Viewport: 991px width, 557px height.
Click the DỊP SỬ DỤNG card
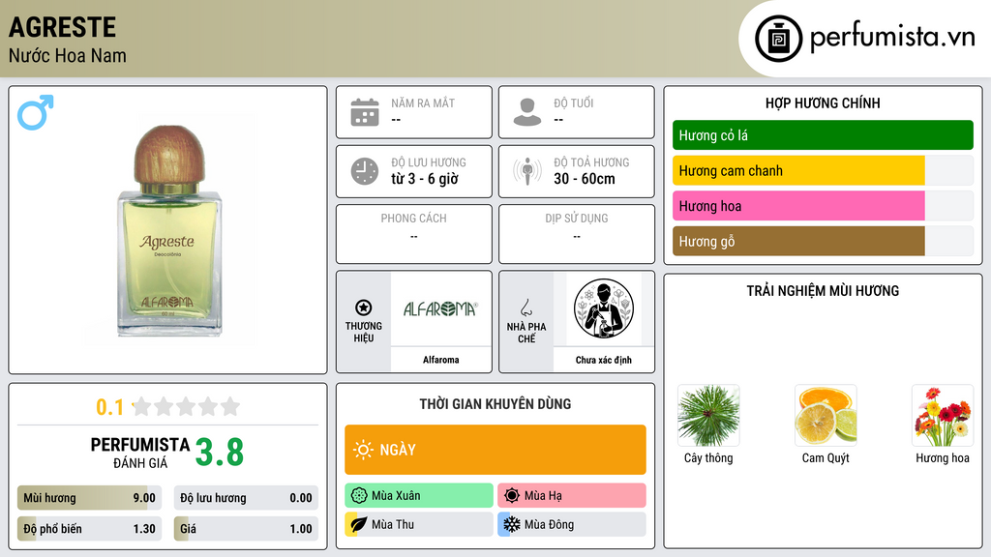(x=577, y=234)
